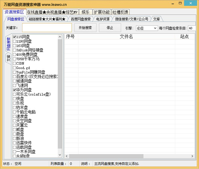Tick the 迅载网盘 checkbox
Viewport: 199px width, 169px height.
click(14, 147)
